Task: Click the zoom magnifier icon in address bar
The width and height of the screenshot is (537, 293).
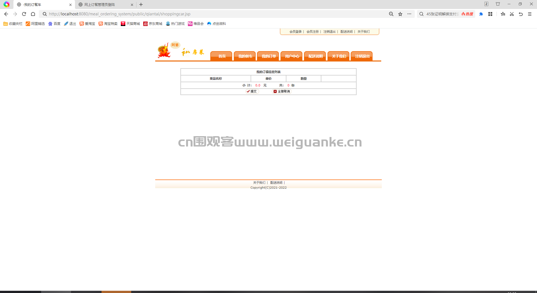Action: click(x=391, y=14)
